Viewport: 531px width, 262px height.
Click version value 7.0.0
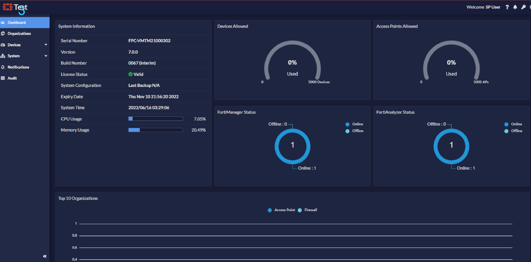click(133, 52)
